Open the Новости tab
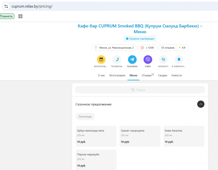Image resolution: width=218 pixels, height=170 pixels. tap(177, 75)
